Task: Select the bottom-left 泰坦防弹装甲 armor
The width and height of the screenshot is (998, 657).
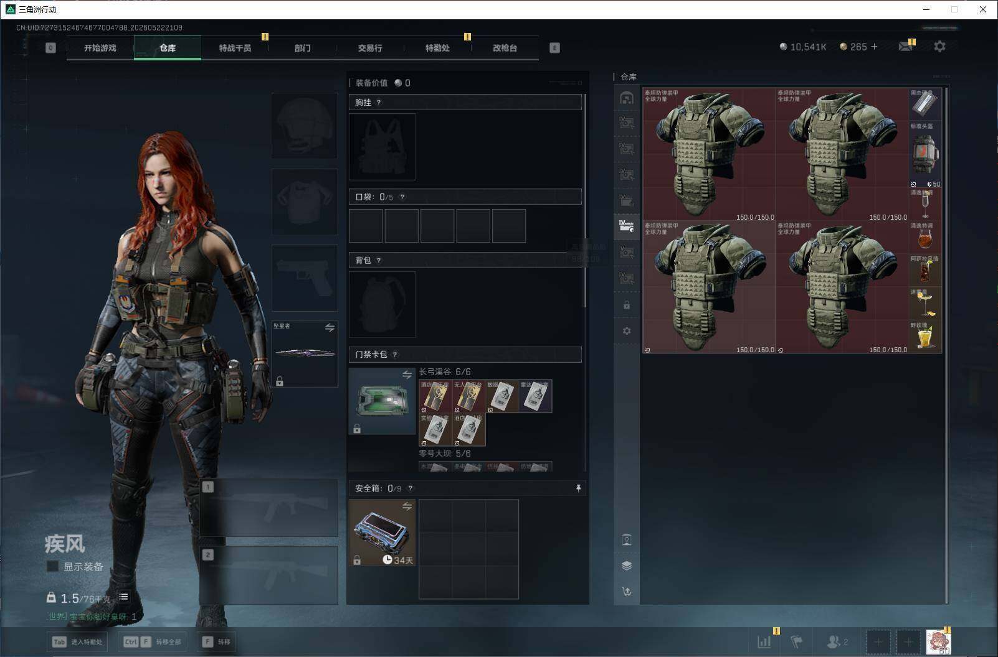Action: pos(710,287)
